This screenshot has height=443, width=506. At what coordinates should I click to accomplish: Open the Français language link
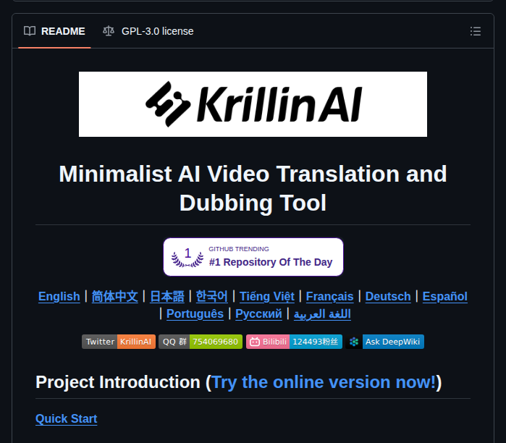pos(330,297)
